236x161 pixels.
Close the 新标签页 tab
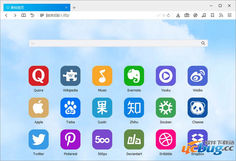click(x=66, y=7)
